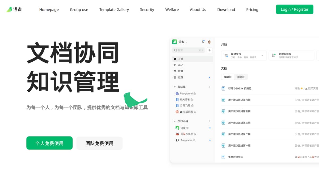The image size is (319, 179).
Task: Open the notification bell in app sidebar
Action: 203,42
